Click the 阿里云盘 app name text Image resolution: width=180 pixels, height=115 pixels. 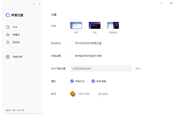tap(17, 15)
